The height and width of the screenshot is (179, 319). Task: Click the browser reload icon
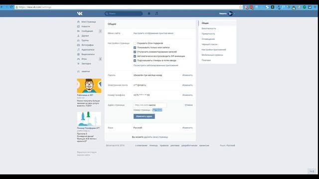11,7
